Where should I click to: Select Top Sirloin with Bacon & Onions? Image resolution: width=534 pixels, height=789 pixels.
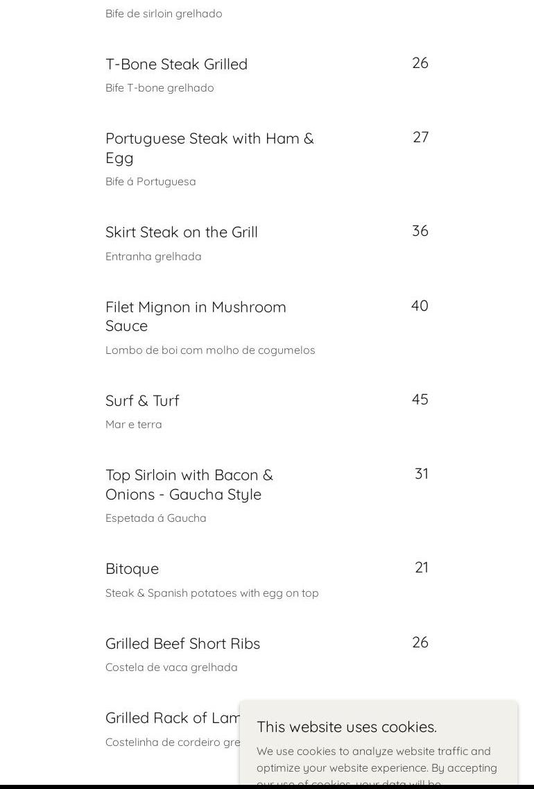pyautogui.click(x=189, y=484)
